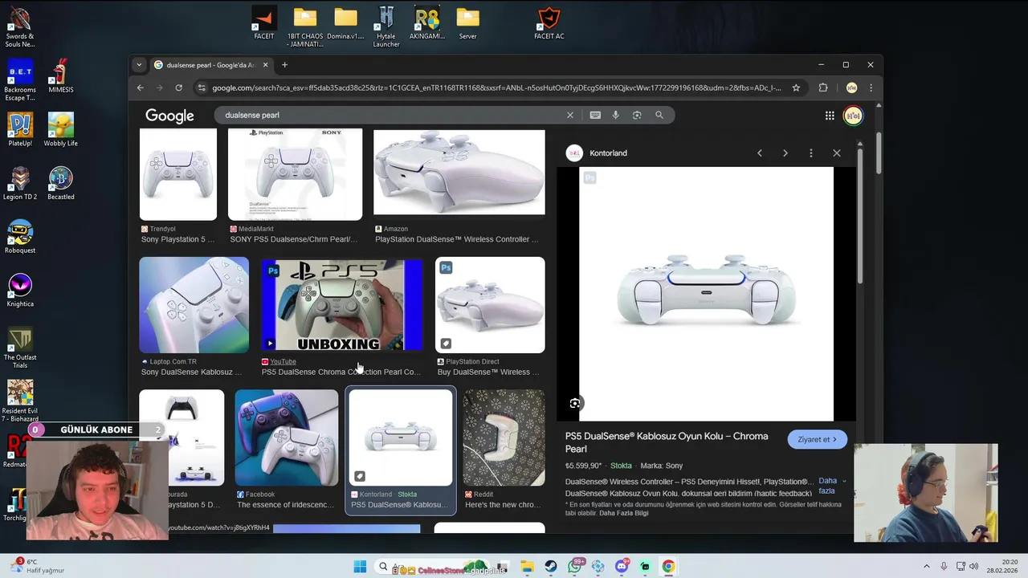Show previous image in preview panel
Viewport: 1028px width, 578px height.
coord(759,153)
